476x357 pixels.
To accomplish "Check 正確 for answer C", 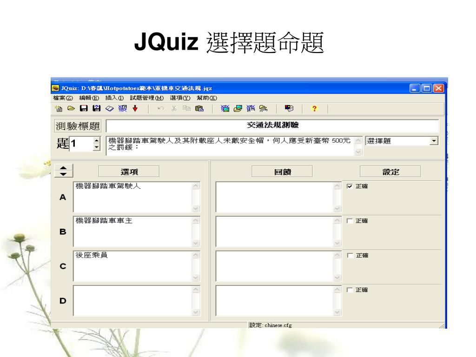I will (350, 255).
